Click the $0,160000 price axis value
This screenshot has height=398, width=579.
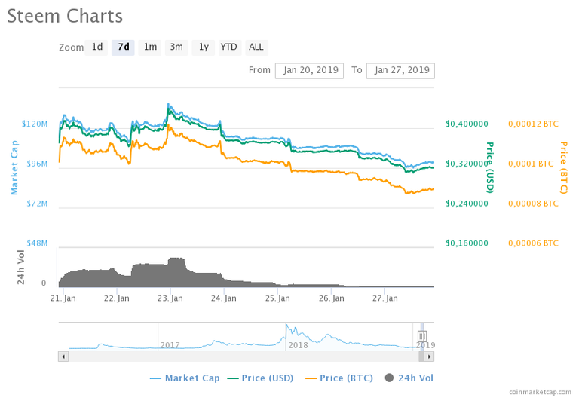(x=467, y=243)
